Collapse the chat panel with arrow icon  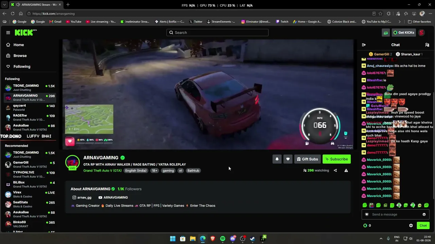click(364, 45)
